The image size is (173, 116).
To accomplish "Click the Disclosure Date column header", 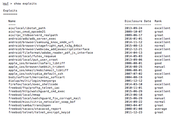I will 138,21.
